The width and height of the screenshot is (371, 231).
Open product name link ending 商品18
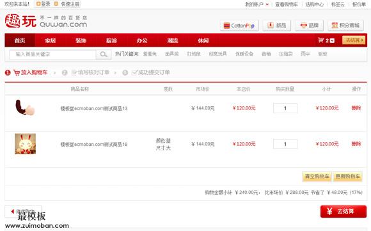click(x=94, y=144)
